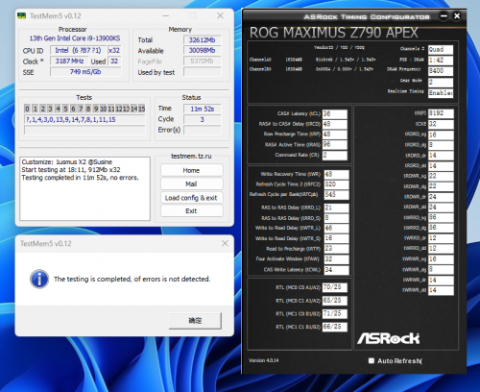This screenshot has width=480, height=392.
Task: Click the Home button in TestMem5
Action: (x=191, y=170)
